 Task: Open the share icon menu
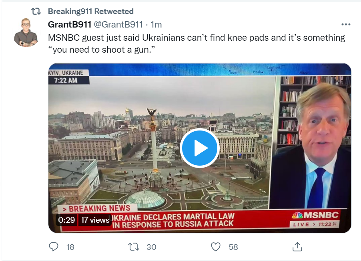pyautogui.click(x=297, y=247)
